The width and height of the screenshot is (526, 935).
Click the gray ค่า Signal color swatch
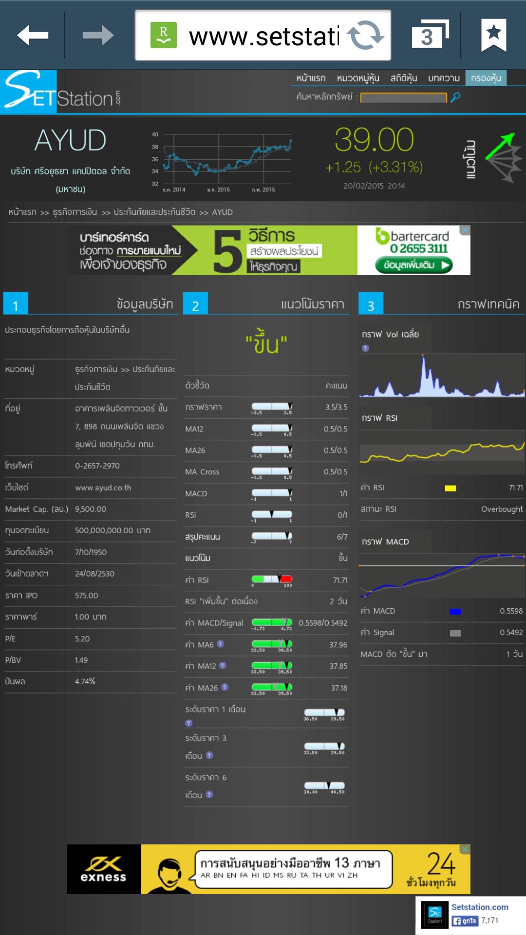[455, 633]
